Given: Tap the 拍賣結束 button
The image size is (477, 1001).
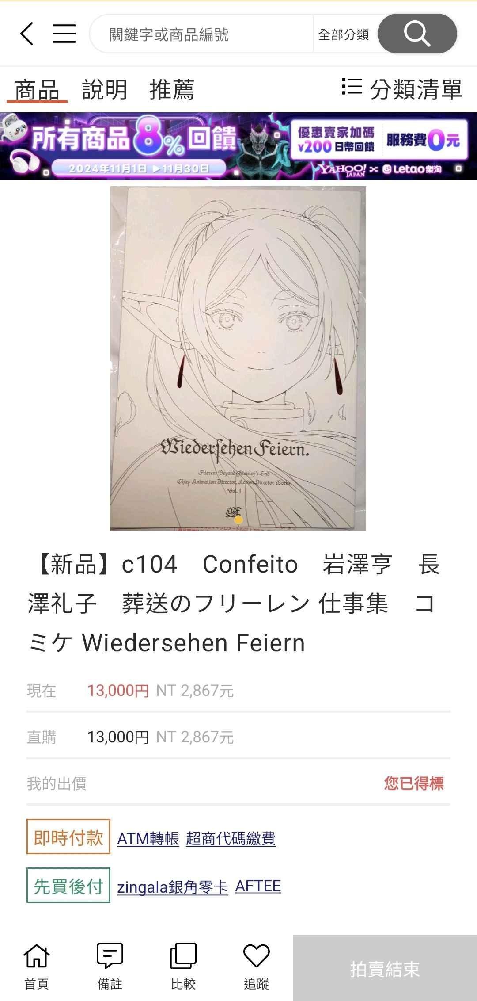Looking at the screenshot, I should pos(385,968).
